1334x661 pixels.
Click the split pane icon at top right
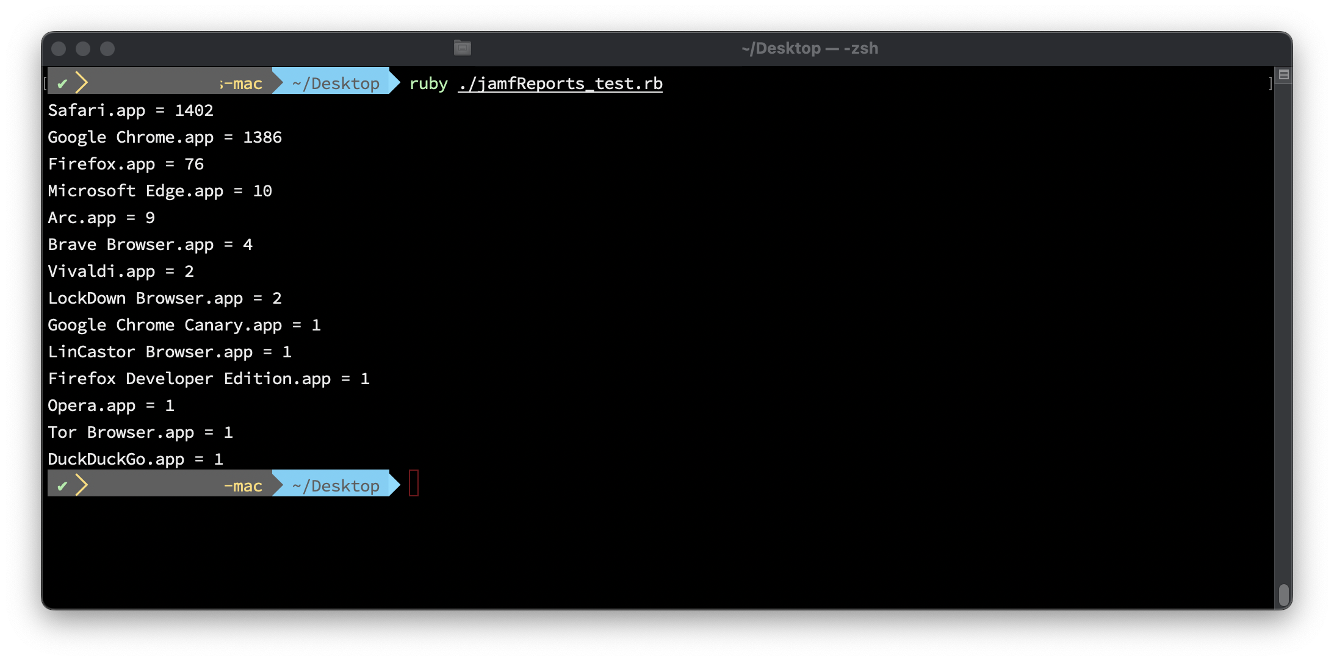(x=1283, y=75)
